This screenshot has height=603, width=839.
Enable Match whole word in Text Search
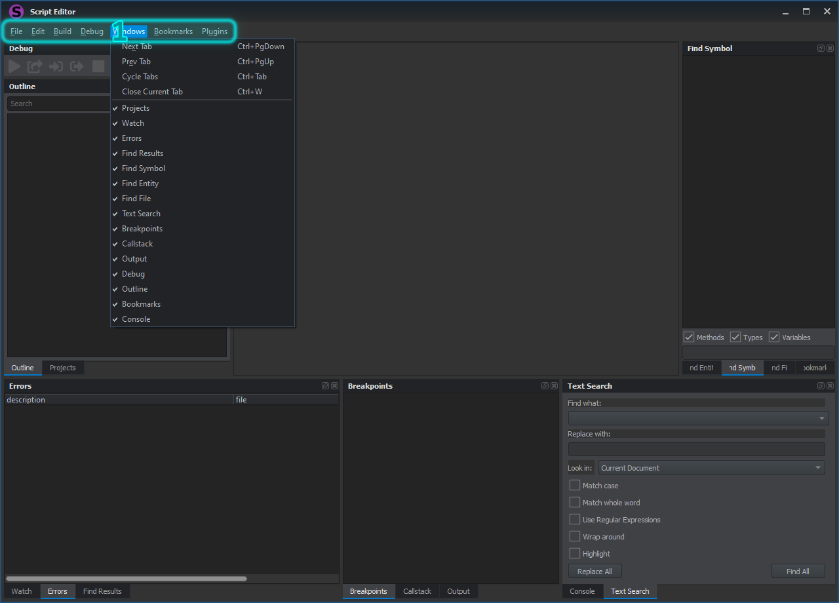[x=575, y=502]
